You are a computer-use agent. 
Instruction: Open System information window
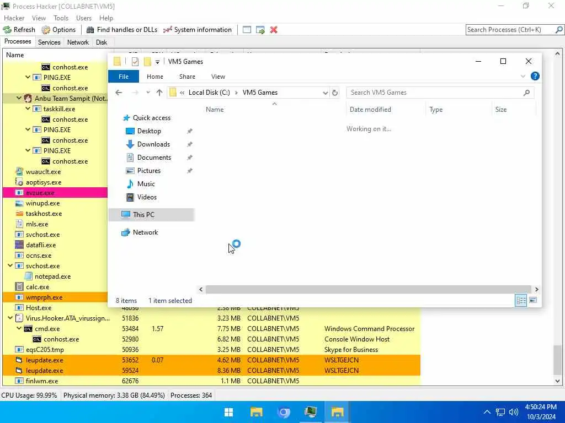point(198,30)
